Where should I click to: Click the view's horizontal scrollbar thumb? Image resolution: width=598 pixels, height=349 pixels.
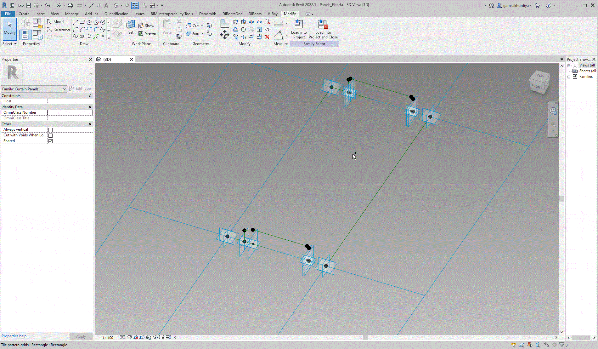click(365, 337)
